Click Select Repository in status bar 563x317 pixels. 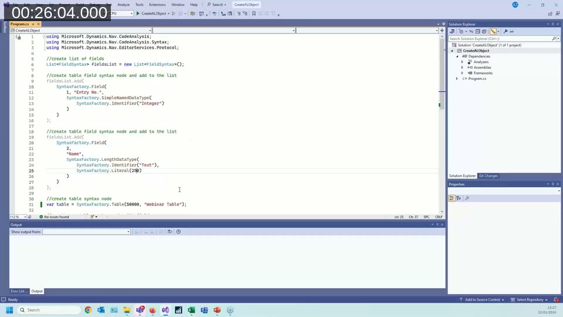pyautogui.click(x=529, y=300)
